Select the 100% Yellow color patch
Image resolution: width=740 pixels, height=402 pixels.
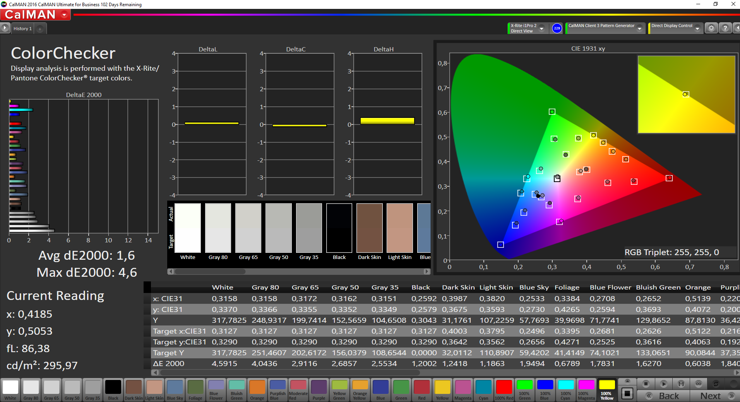pos(606,390)
